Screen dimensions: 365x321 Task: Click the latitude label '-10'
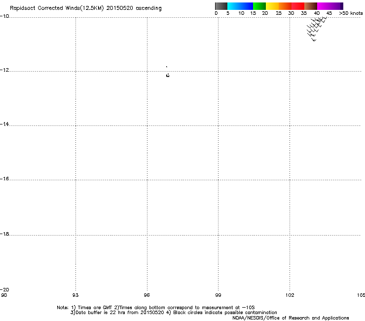(x=4, y=16)
